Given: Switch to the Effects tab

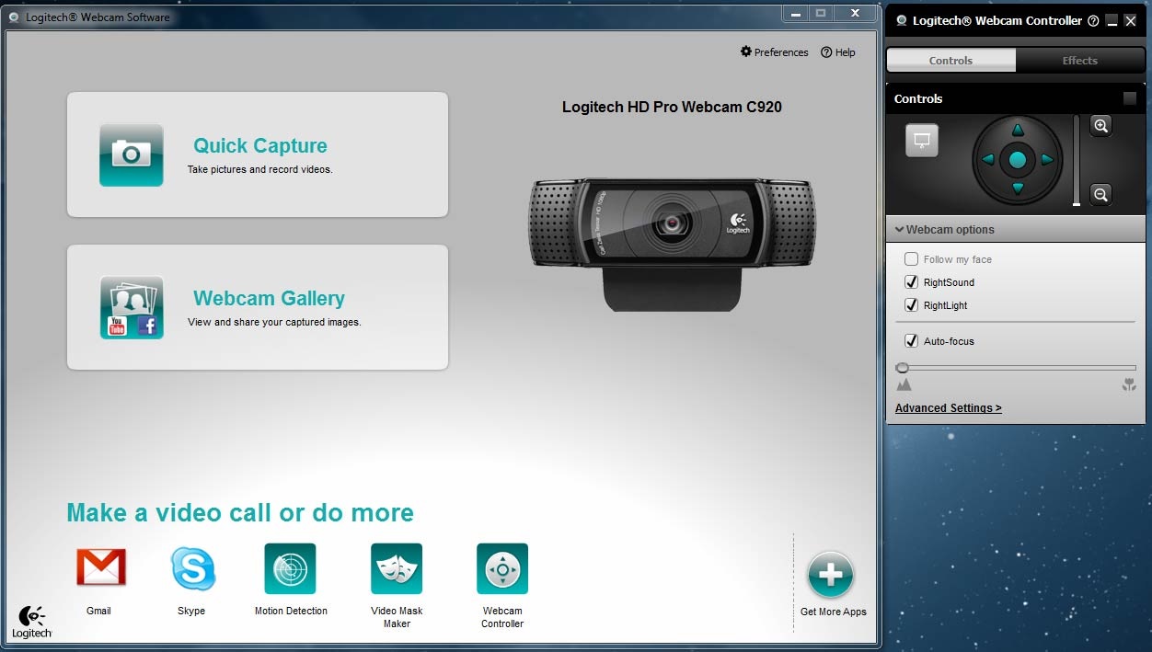Looking at the screenshot, I should click(1079, 60).
